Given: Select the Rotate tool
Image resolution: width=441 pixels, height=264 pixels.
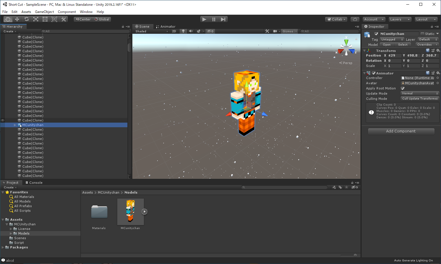Looking at the screenshot, I should click(26, 19).
